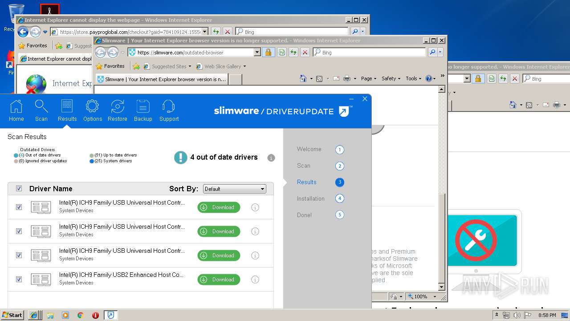570x321 pixels.
Task: Click the info icon beside 4 out of date drivers
Action: click(x=271, y=158)
